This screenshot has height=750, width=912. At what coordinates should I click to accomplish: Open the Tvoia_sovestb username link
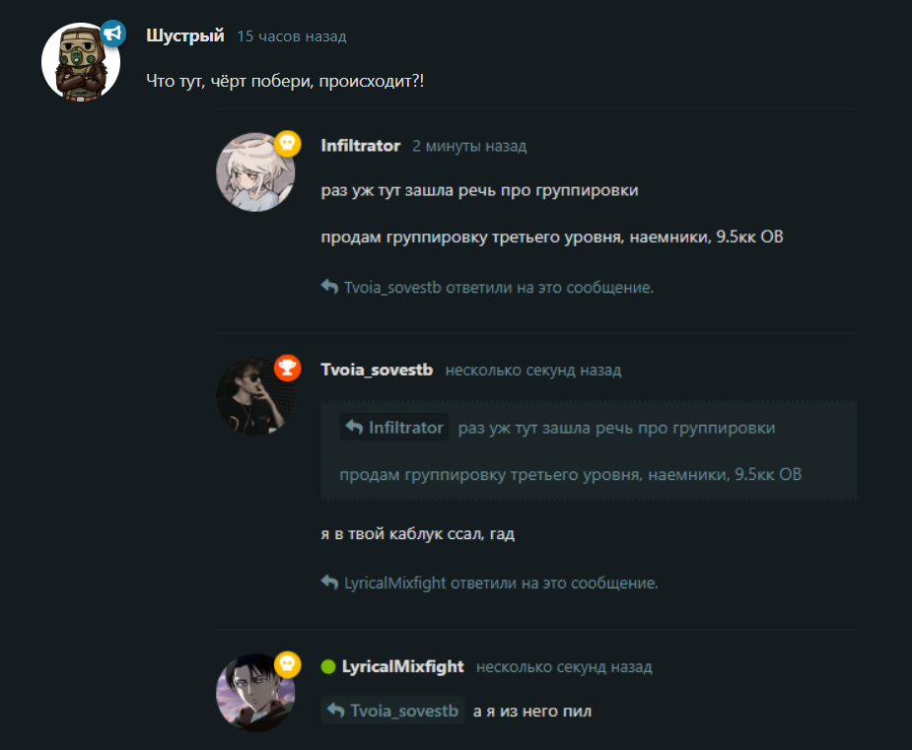tap(377, 370)
